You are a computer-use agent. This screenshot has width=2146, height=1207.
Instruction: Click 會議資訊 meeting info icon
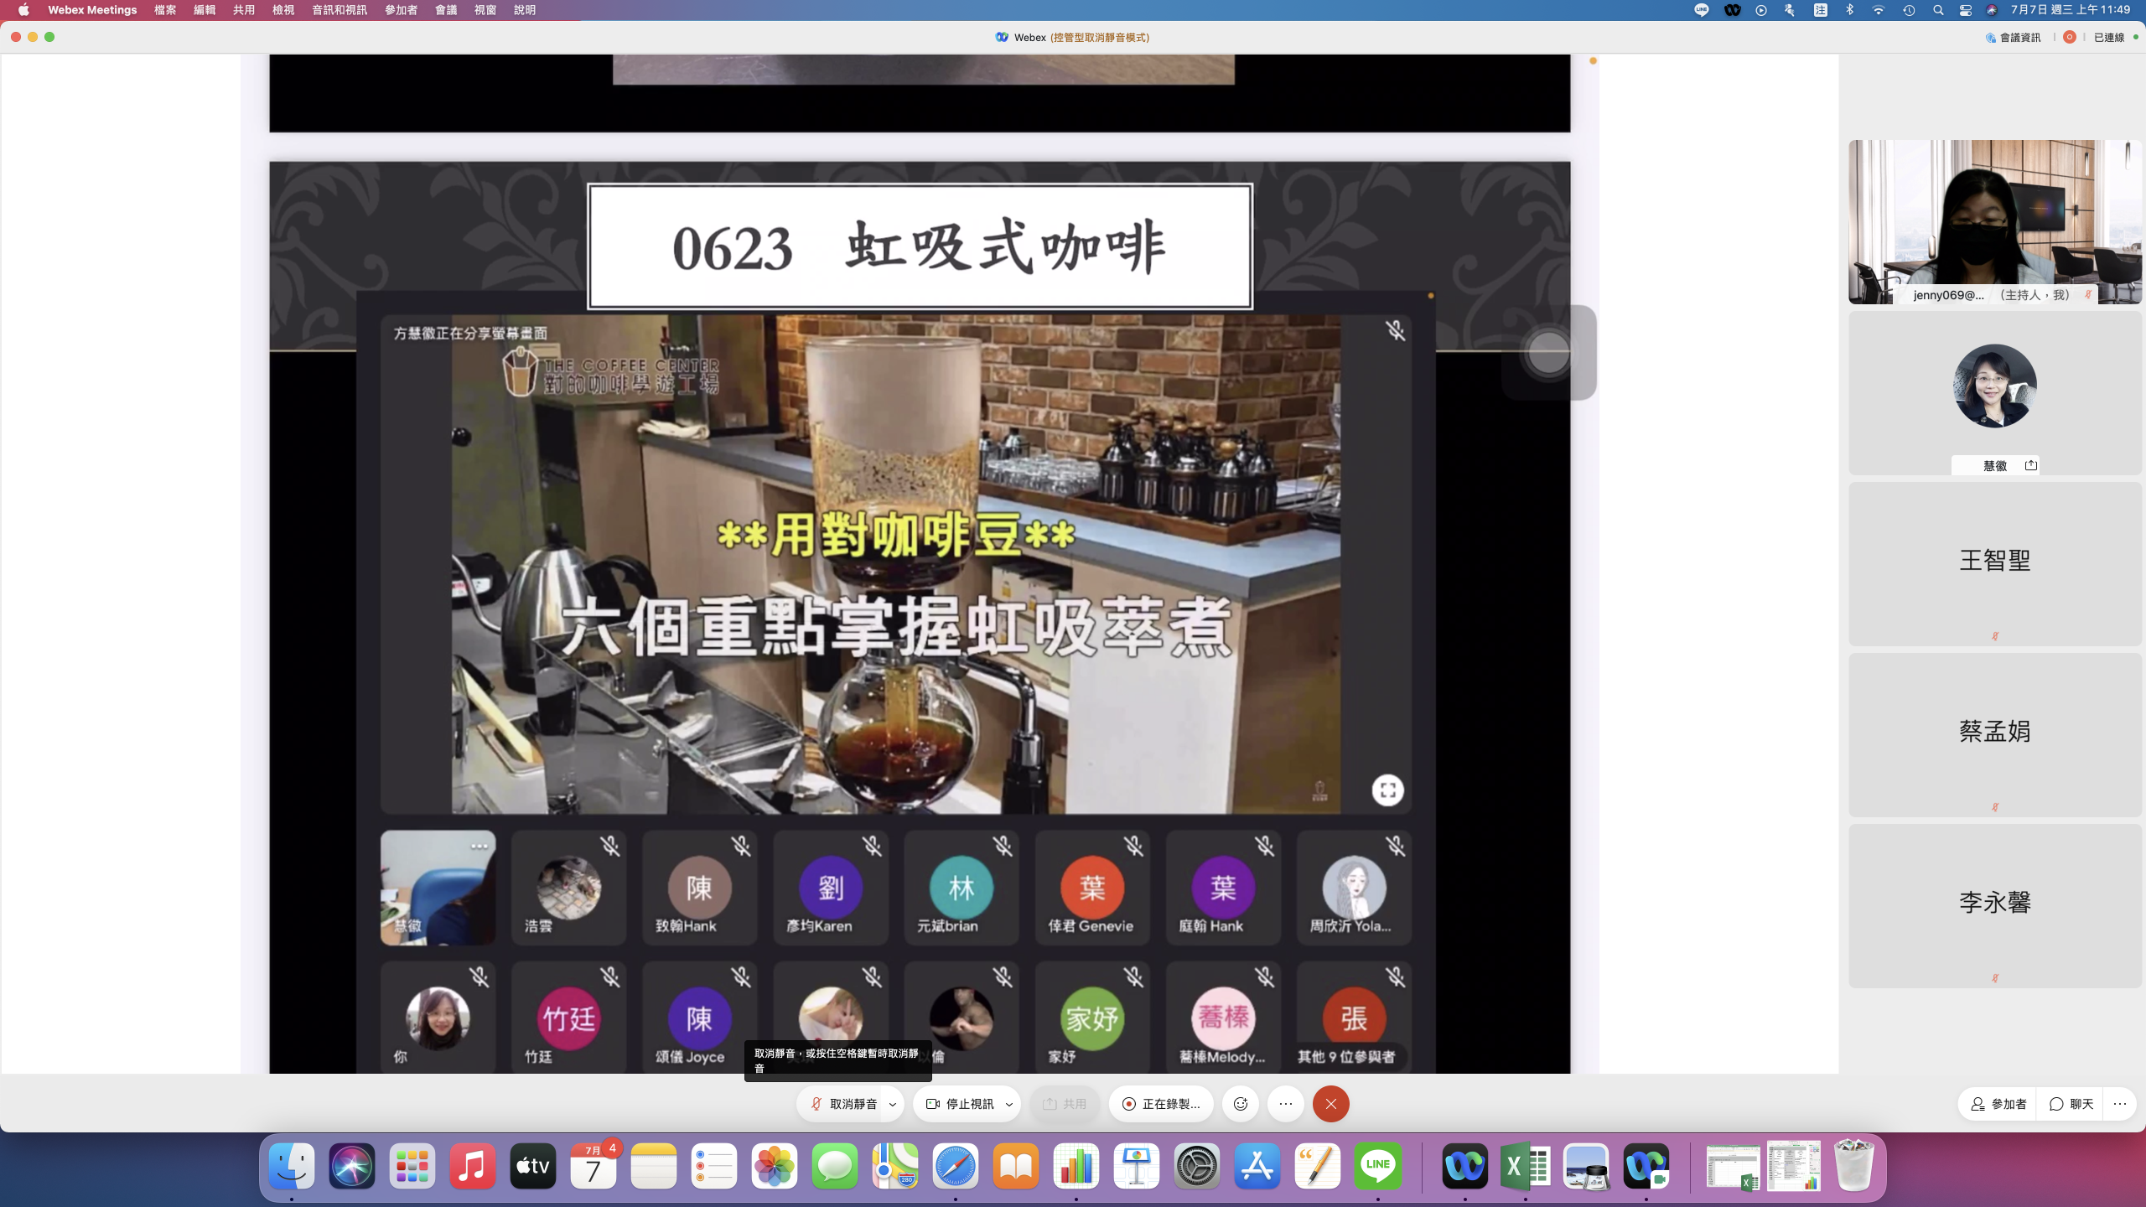tap(1991, 37)
